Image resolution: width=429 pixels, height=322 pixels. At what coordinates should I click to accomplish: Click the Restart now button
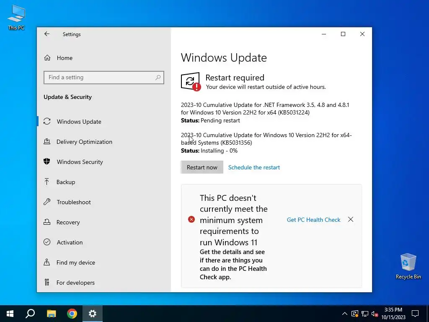(x=202, y=167)
